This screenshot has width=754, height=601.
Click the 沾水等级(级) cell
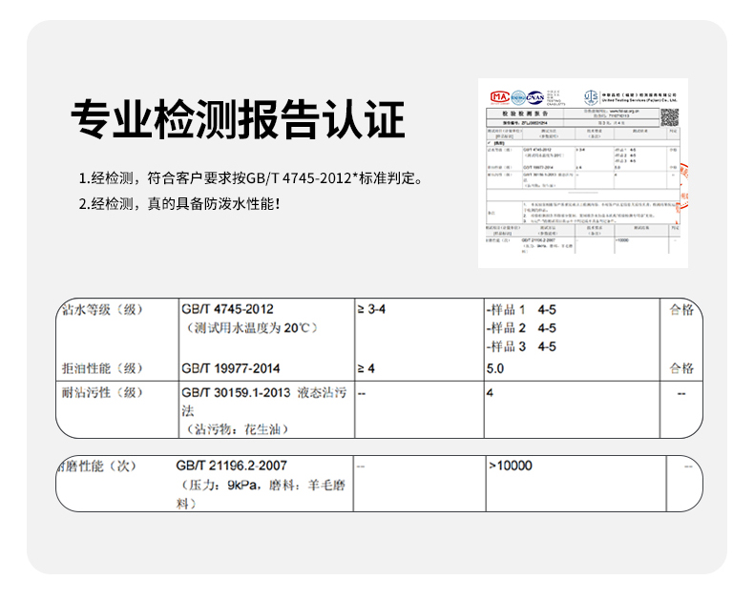click(102, 310)
